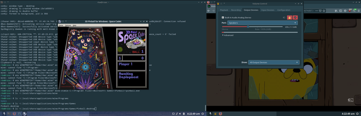This screenshot has height=116, width=361.
Task: Click the red extension icon with 669 badge
Action: pyautogui.click(x=350, y=11)
